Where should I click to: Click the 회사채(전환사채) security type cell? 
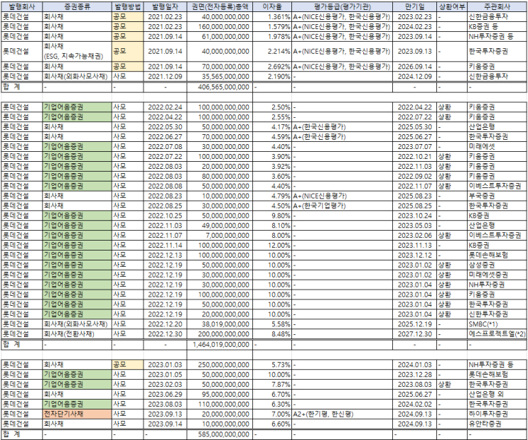[77, 334]
